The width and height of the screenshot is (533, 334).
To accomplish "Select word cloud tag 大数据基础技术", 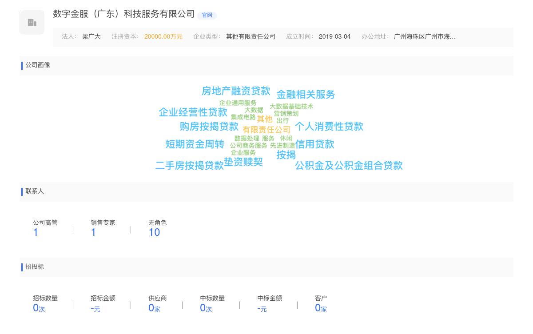I will 291,107.
